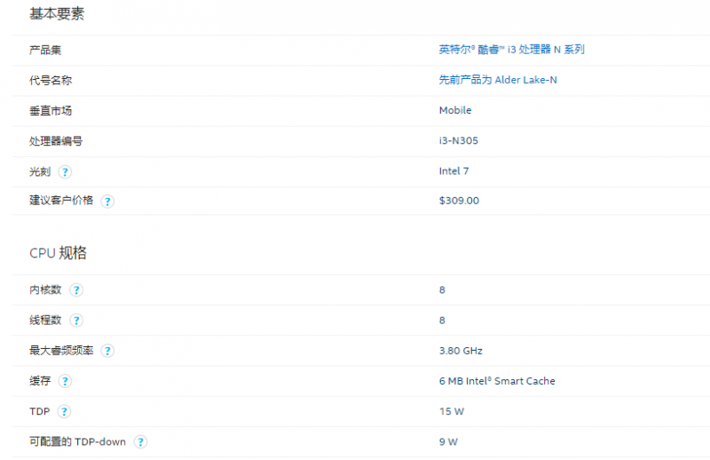Select the 15 W TDP value
Image resolution: width=710 pixels, height=460 pixels.
pos(452,411)
